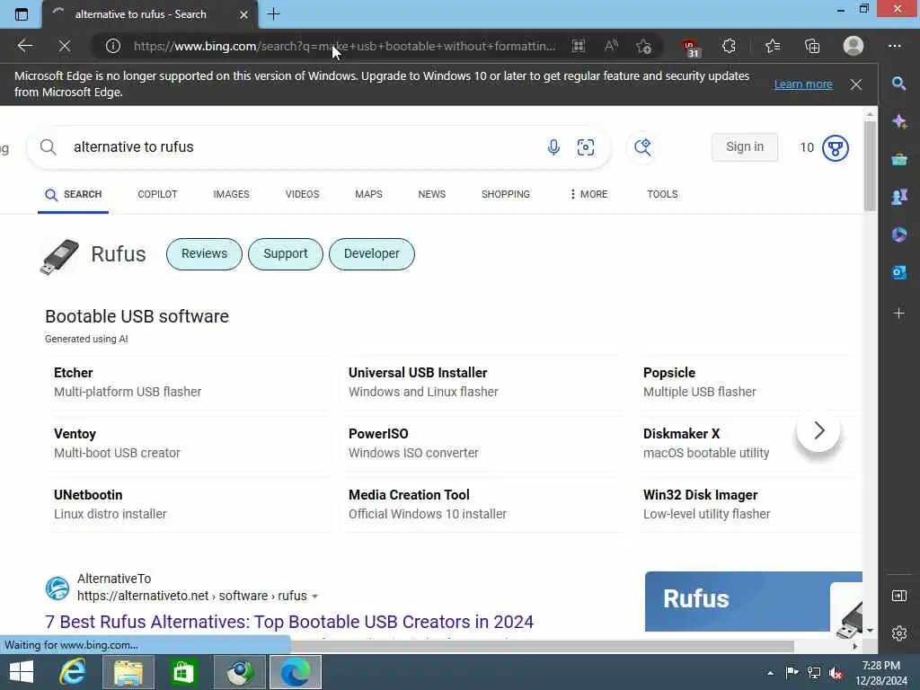
Task: Follow the Learn more link
Action: (x=803, y=84)
